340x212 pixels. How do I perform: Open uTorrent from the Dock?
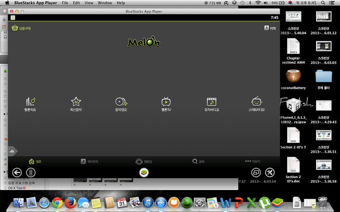click(x=264, y=203)
